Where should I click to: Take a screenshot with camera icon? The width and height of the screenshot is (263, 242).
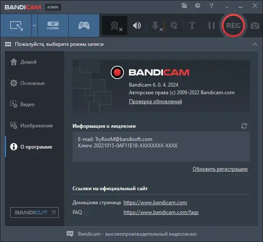(x=255, y=25)
